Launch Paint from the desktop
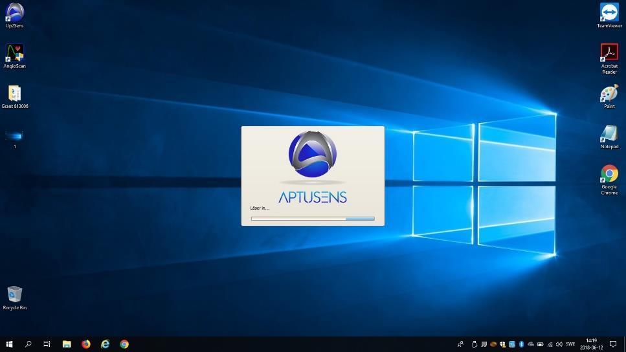The image size is (626, 352). point(609,96)
